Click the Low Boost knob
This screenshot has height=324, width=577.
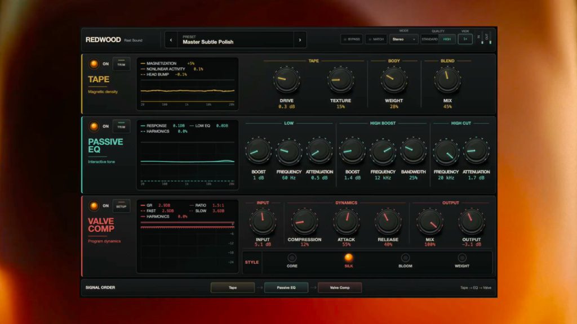tap(258, 151)
